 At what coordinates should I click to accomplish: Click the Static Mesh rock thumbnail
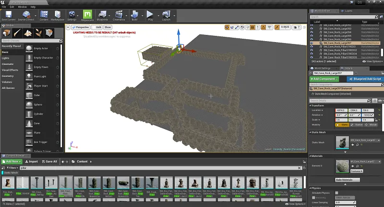pos(342,142)
